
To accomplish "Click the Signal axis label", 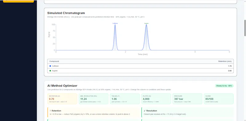I will click(49, 35).
